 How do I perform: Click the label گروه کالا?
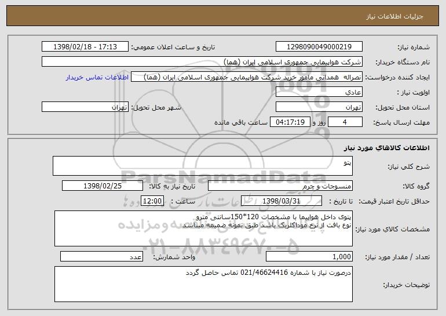[x=416, y=187]
